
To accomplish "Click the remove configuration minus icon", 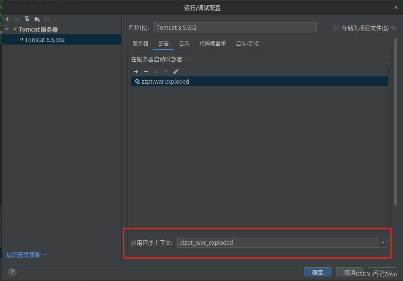I will [17, 19].
